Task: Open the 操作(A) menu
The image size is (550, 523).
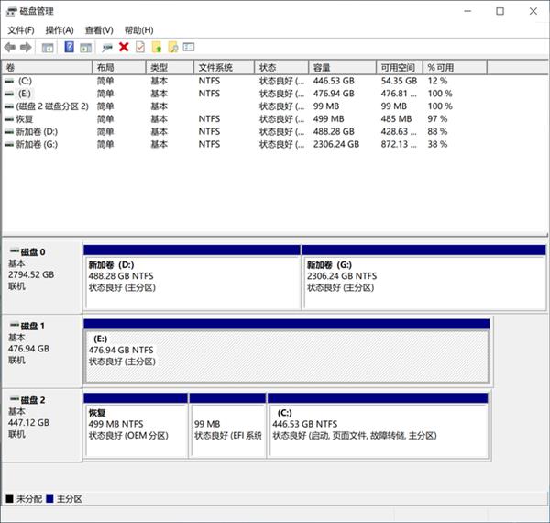Action: point(60,29)
